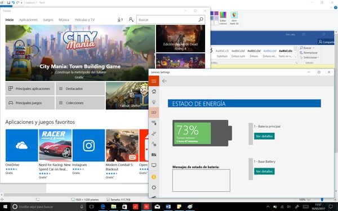Screen dimensions: 338x211
Task: Open Word styles pane launcher
Action: coord(296,62)
